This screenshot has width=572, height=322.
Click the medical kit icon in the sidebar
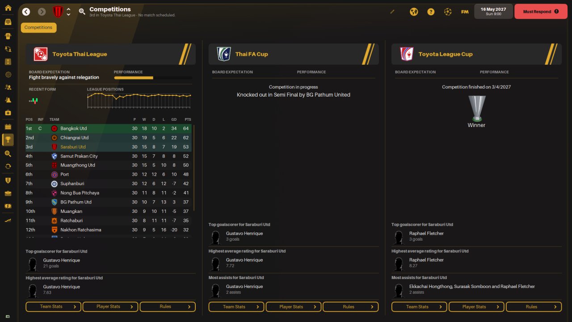click(x=8, y=113)
